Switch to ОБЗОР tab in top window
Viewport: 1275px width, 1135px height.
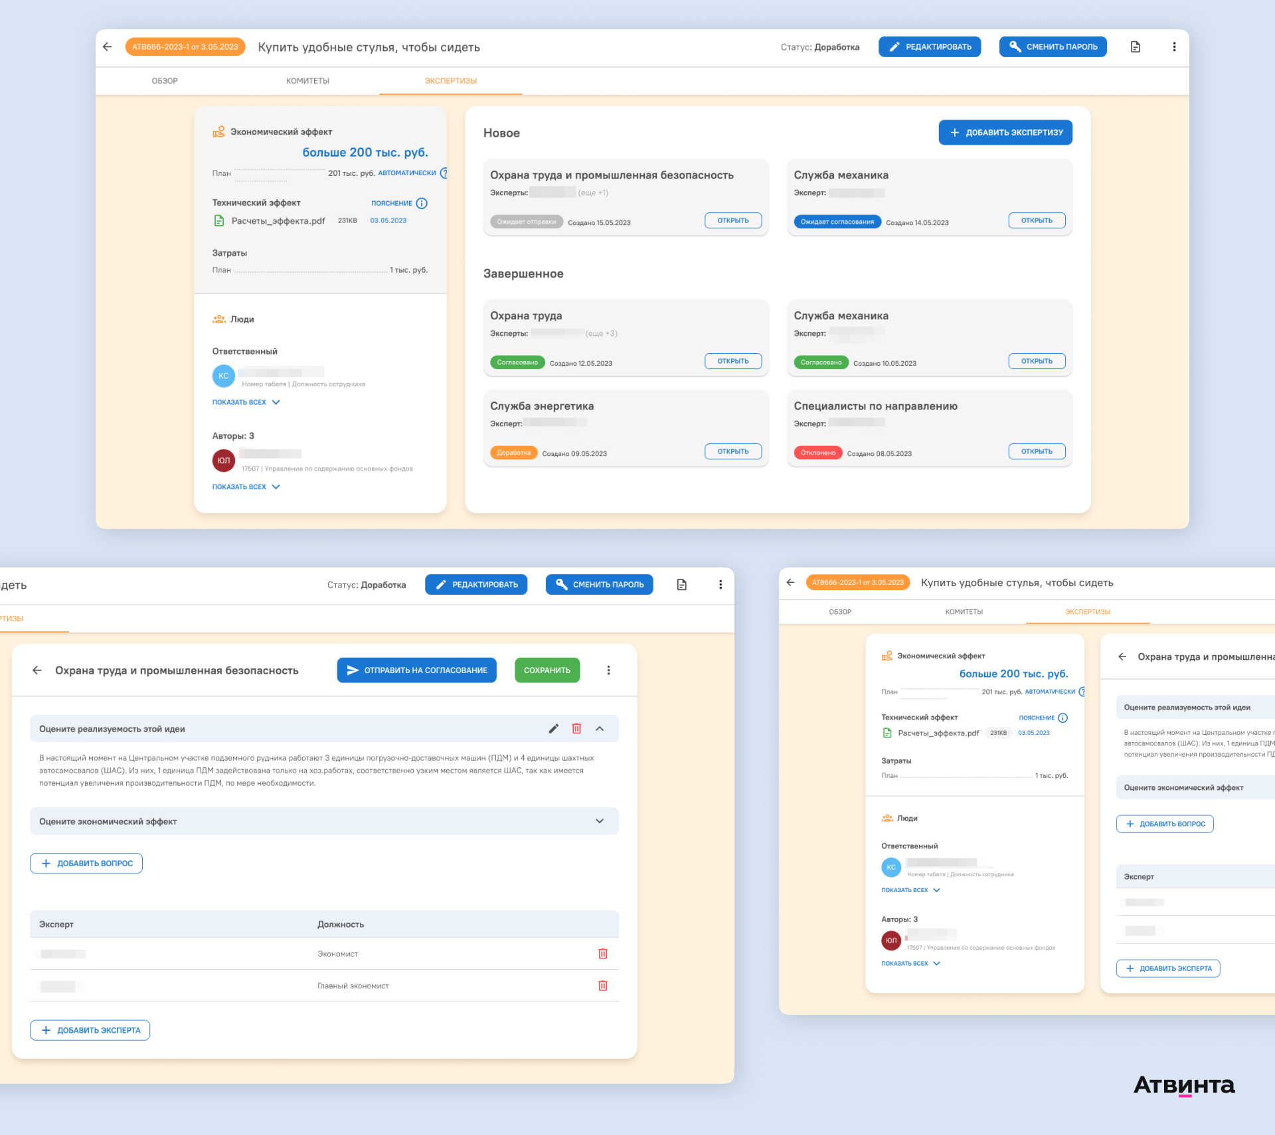[165, 81]
